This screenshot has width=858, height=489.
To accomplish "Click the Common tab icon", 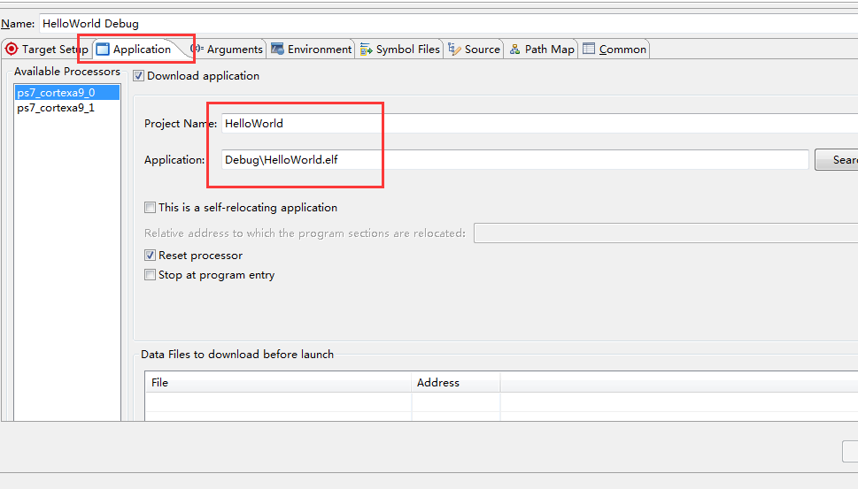I will tap(589, 50).
